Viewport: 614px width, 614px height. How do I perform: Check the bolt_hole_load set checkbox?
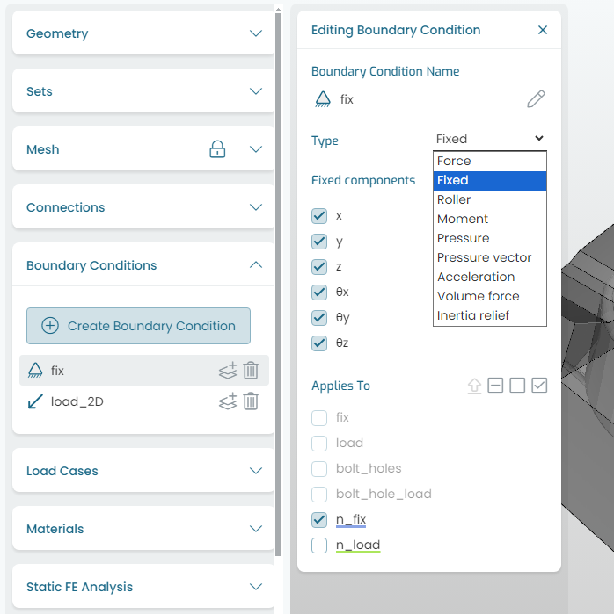[x=319, y=495]
